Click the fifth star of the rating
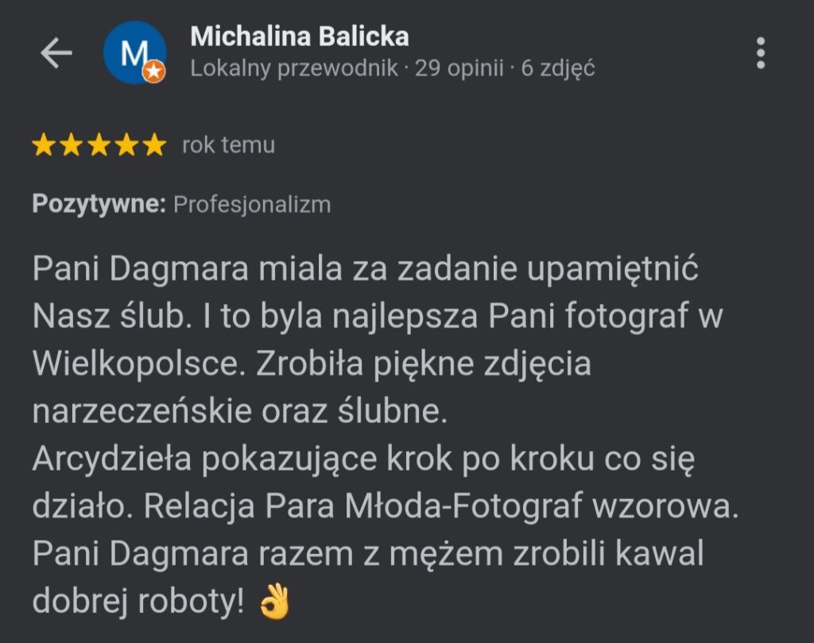 (x=153, y=145)
